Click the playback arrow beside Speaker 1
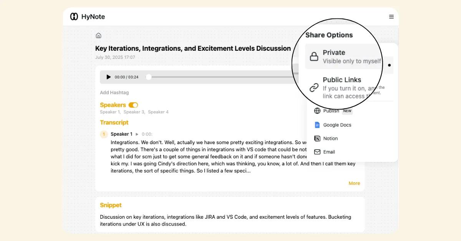 138,134
